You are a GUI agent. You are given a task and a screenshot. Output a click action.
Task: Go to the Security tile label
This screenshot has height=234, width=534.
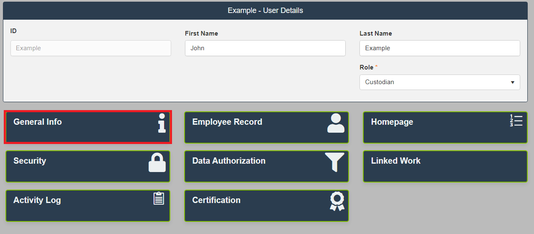point(30,161)
